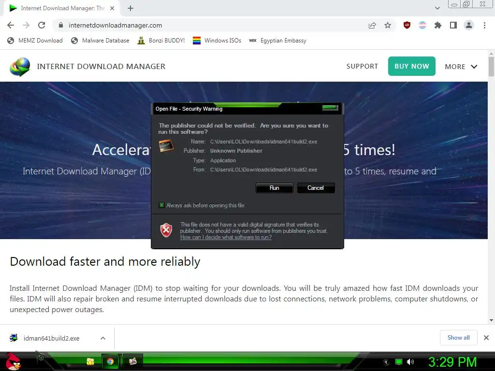Click the volume speaker tray icon

tap(410, 362)
